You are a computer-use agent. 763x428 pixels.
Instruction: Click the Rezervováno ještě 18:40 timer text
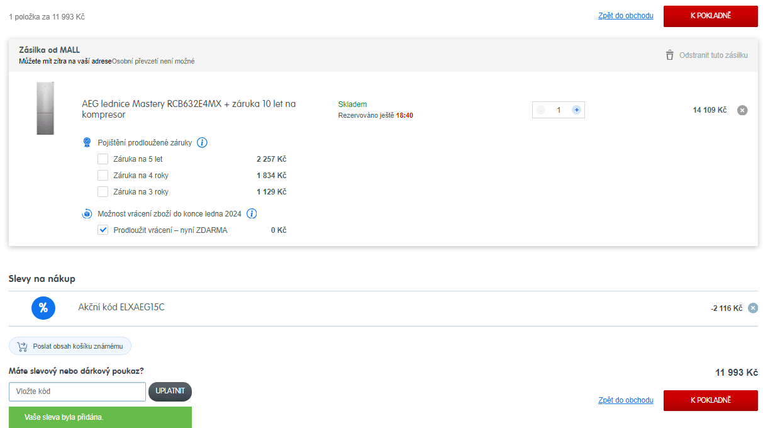coord(376,116)
